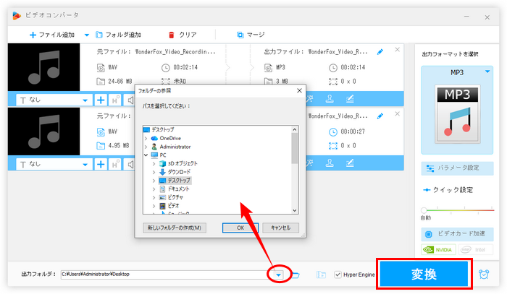
Task: Open output folder with folder icon
Action: click(x=296, y=275)
